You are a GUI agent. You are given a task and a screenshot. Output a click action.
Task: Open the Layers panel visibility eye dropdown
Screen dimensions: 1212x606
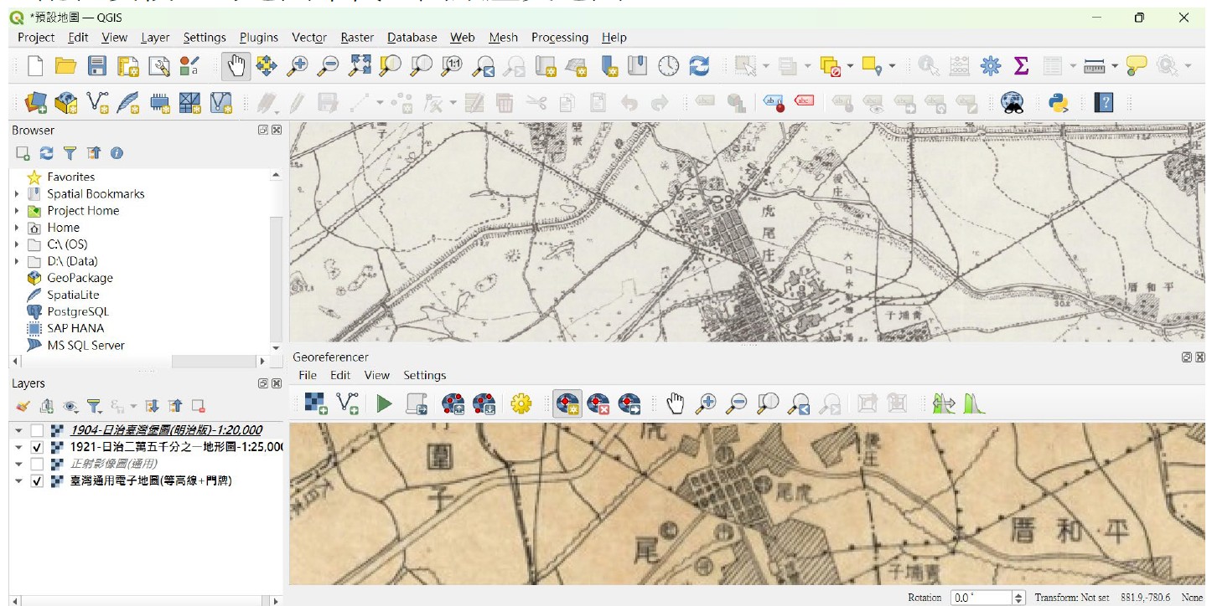pyautogui.click(x=71, y=406)
